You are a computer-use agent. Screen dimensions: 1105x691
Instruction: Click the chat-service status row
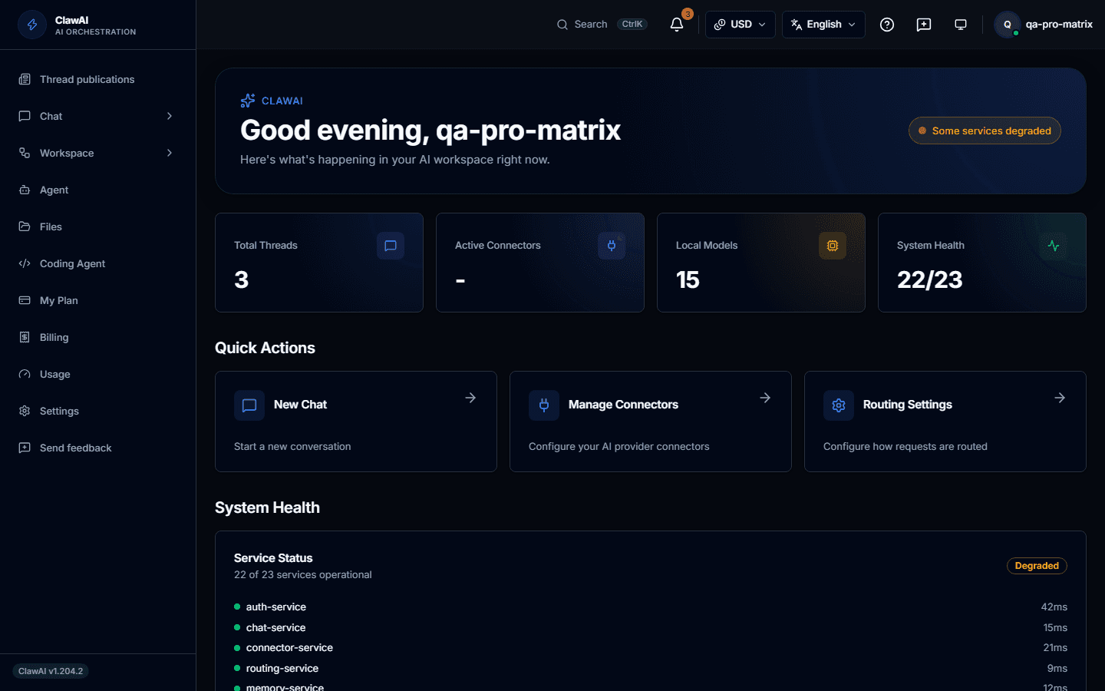point(651,627)
